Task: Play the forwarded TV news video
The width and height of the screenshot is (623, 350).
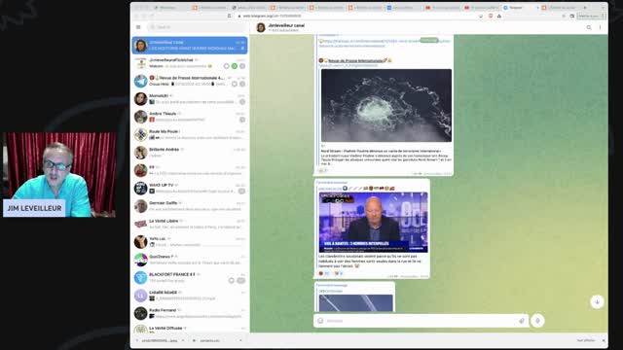Action: pyautogui.click(x=373, y=223)
